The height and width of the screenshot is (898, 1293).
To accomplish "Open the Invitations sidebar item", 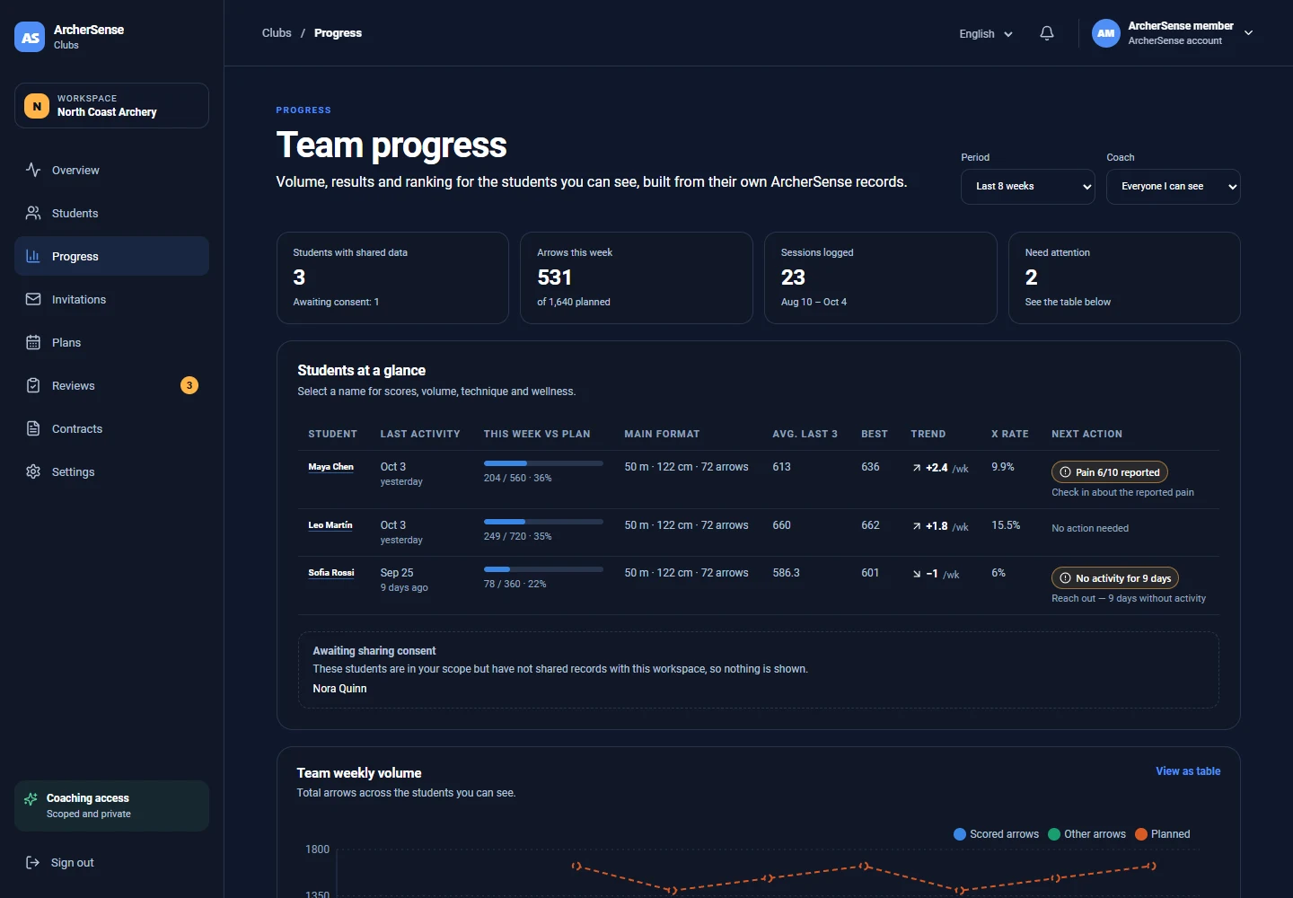I will (x=111, y=299).
